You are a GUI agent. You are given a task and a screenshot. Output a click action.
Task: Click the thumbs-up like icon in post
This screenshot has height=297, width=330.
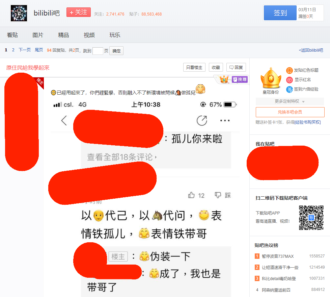tap(192, 195)
